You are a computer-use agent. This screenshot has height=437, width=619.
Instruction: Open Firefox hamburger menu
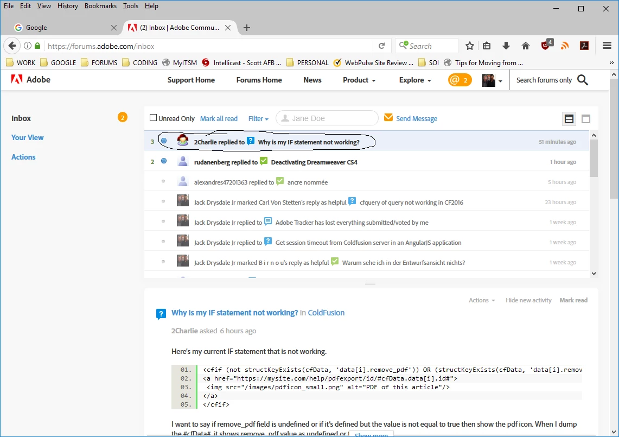pos(607,46)
